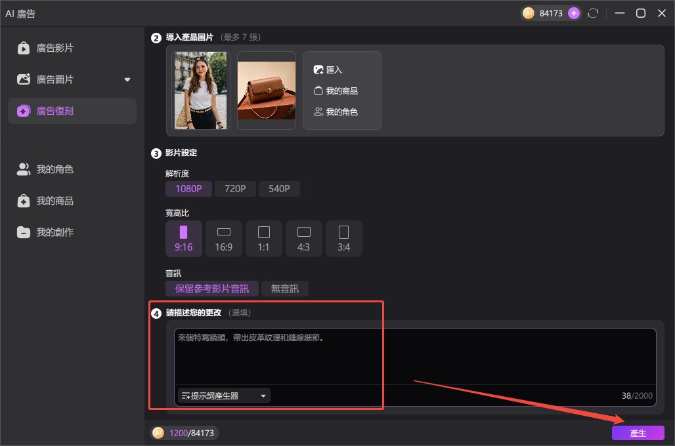Click the 84173 credit balance in the title bar
The width and height of the screenshot is (675, 446).
tap(551, 13)
